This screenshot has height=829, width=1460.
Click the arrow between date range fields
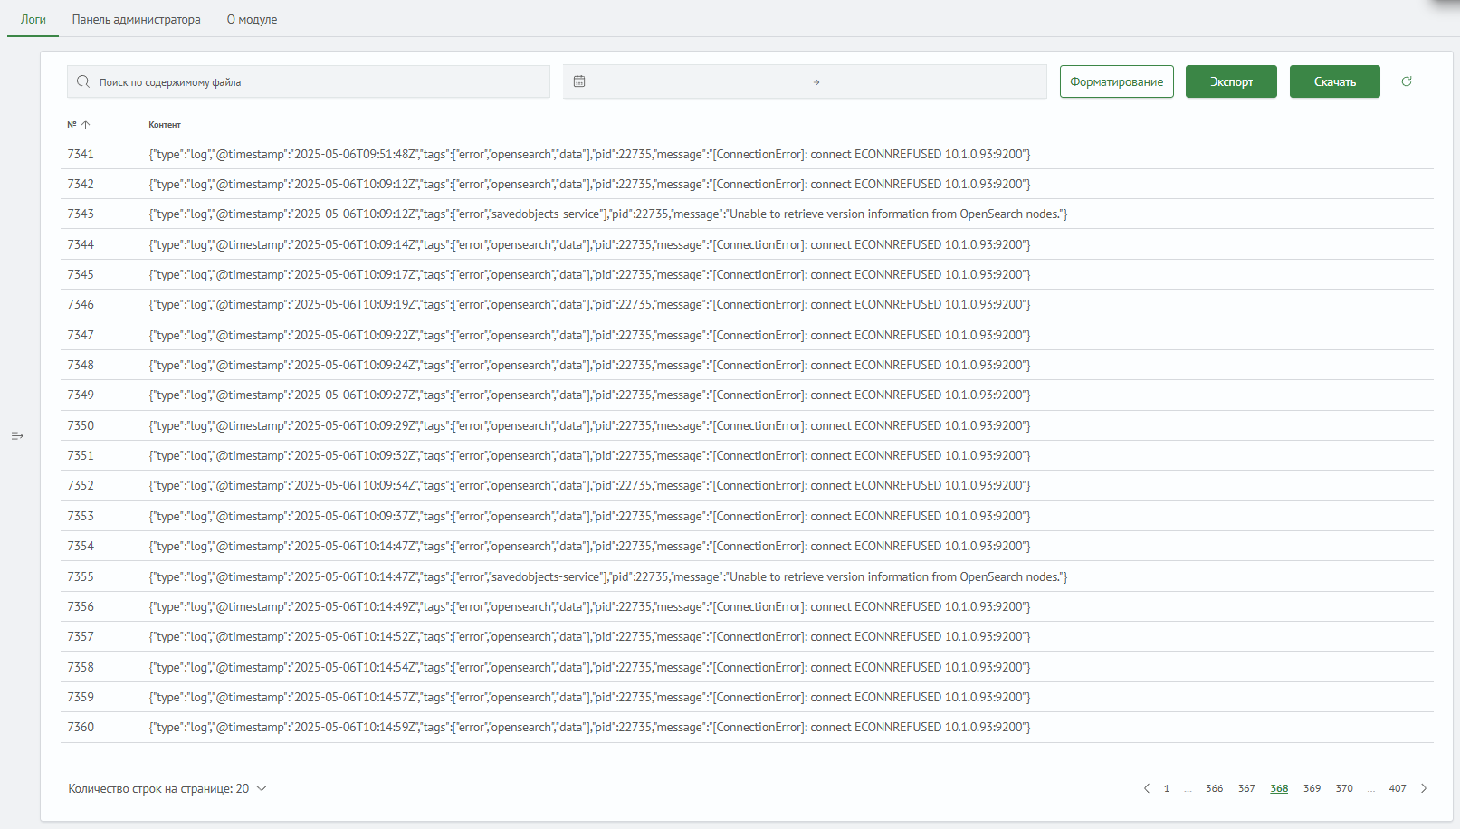[x=816, y=82]
